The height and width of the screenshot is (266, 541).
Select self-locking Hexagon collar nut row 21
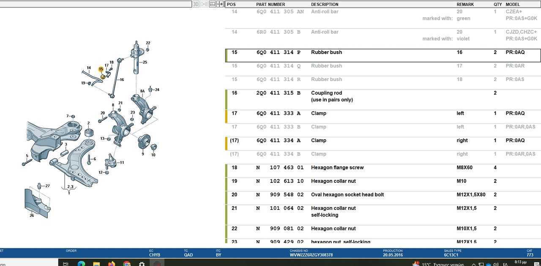383,215
